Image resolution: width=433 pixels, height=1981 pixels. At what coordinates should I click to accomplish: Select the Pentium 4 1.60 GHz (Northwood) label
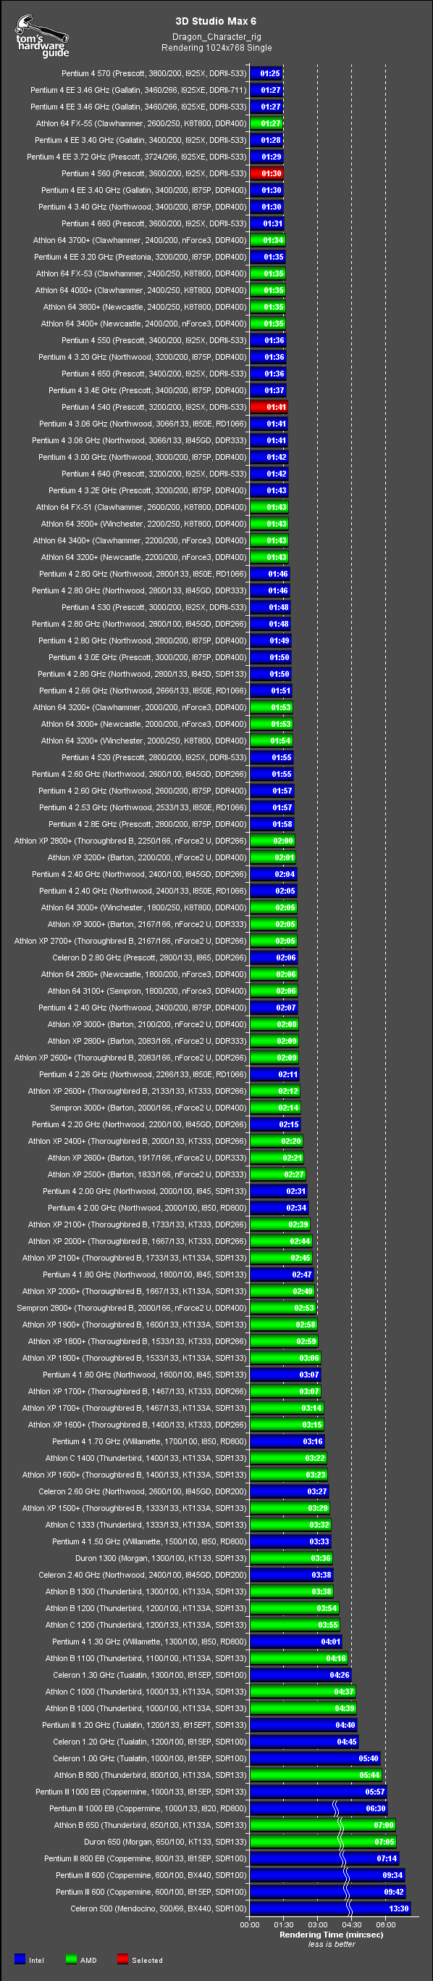pos(145,1375)
